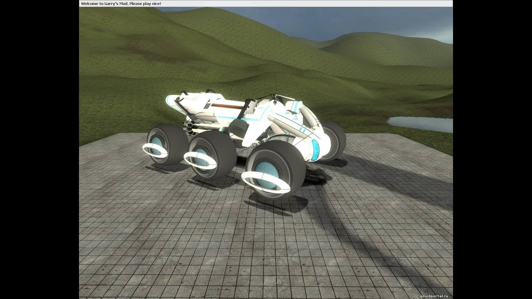Click the pond in the hills

(420, 124)
